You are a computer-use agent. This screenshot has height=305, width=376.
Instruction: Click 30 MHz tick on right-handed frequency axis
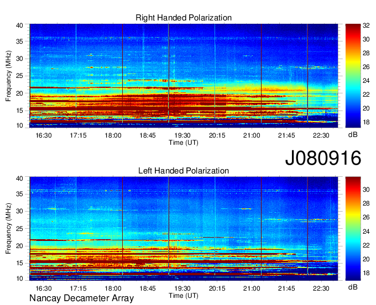point(19,59)
